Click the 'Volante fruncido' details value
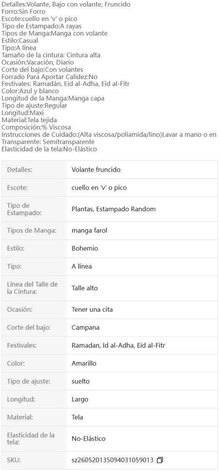 (96, 170)
